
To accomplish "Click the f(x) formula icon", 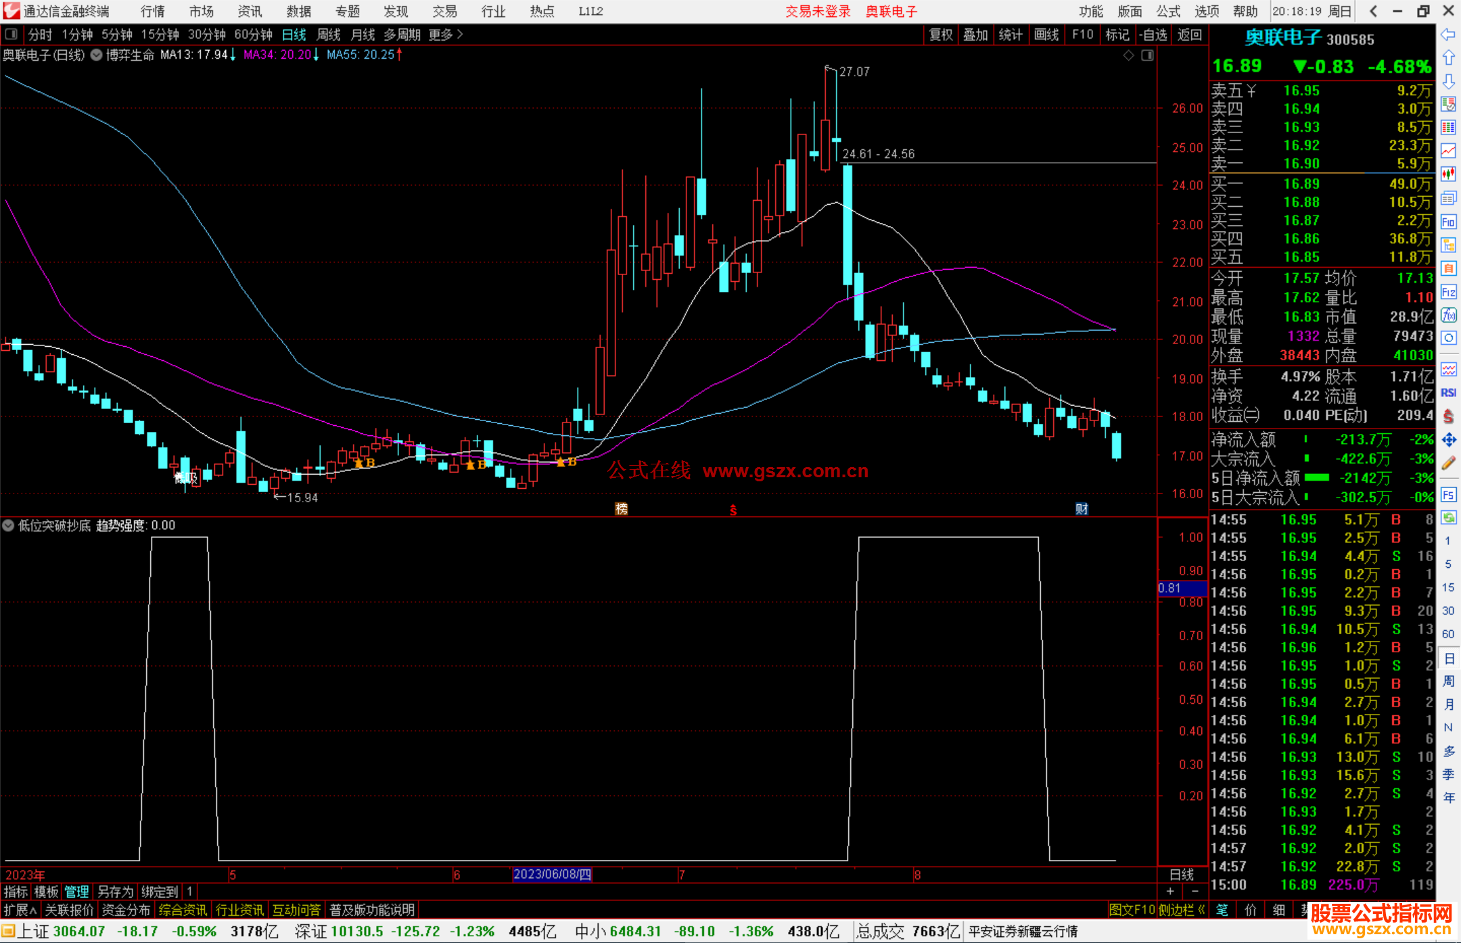I will pyautogui.click(x=1448, y=315).
